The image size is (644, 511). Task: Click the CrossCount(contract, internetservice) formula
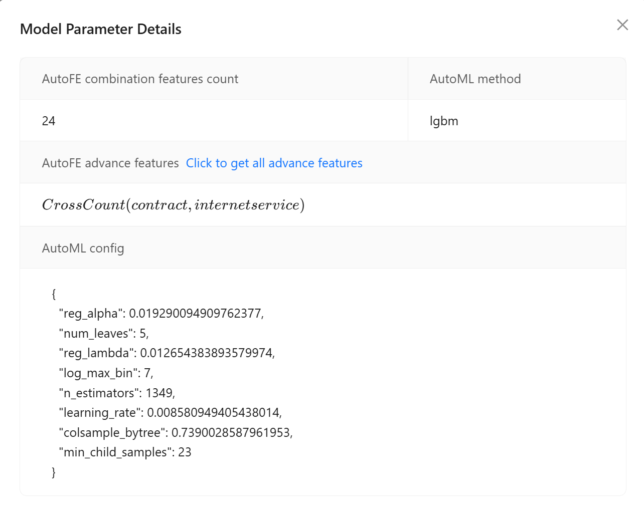pos(173,205)
